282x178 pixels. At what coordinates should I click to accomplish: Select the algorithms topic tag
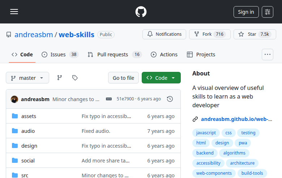(x=234, y=153)
